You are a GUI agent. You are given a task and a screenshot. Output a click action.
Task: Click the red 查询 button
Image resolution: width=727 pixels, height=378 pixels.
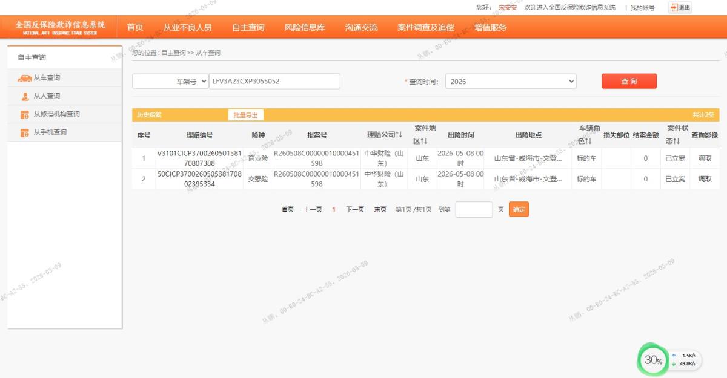click(x=629, y=81)
